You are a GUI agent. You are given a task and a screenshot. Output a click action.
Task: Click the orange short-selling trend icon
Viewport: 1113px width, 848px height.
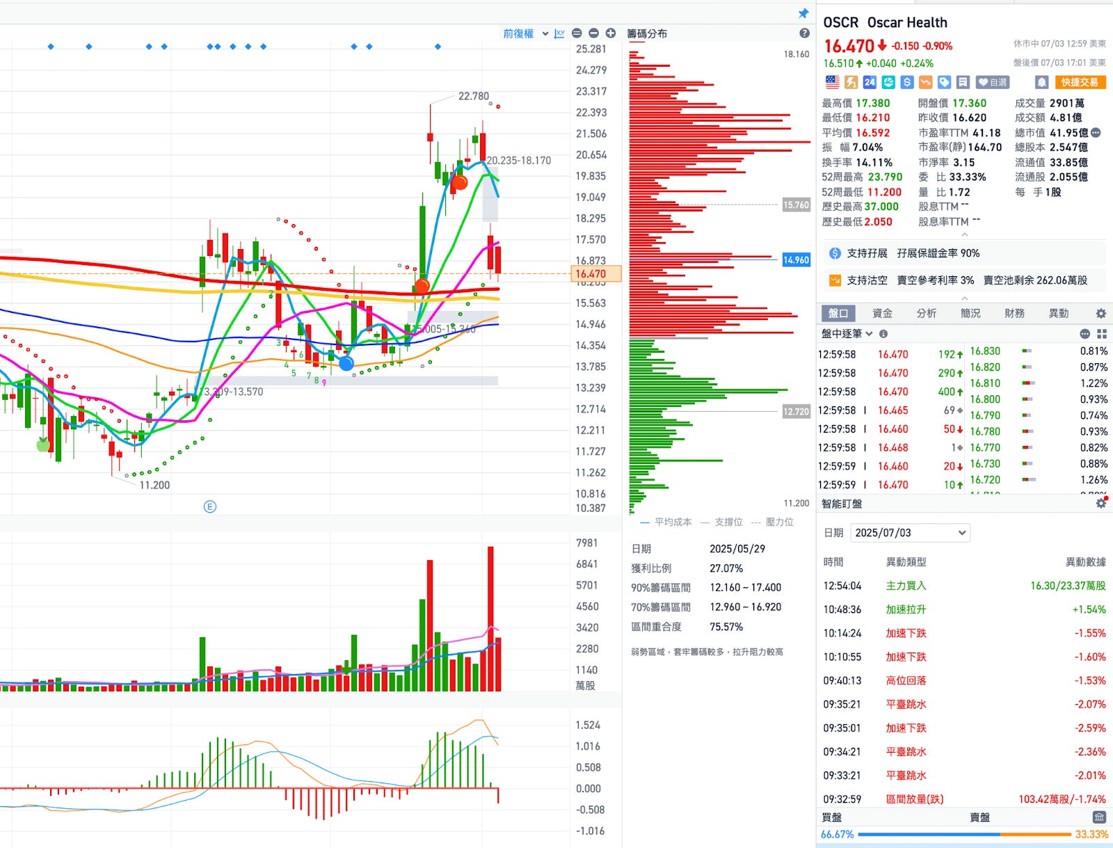pos(925,82)
